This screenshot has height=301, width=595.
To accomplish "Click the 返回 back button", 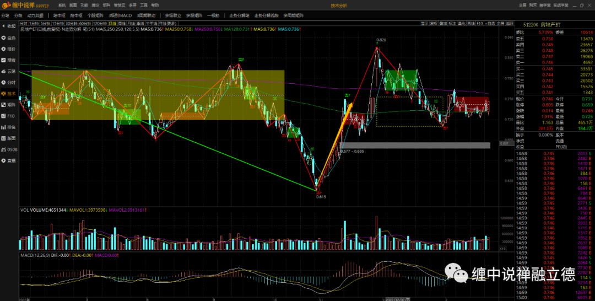I will (x=510, y=24).
